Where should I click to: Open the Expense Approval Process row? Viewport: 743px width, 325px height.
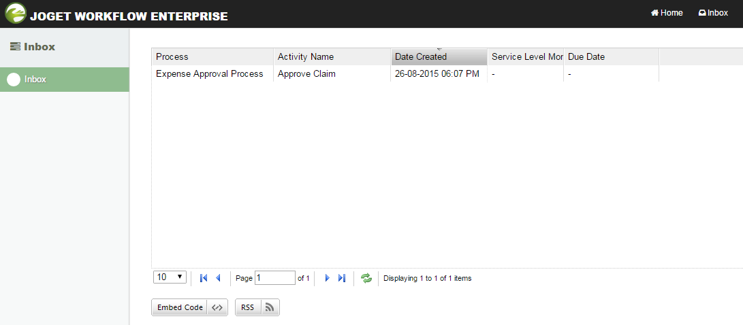tap(209, 74)
